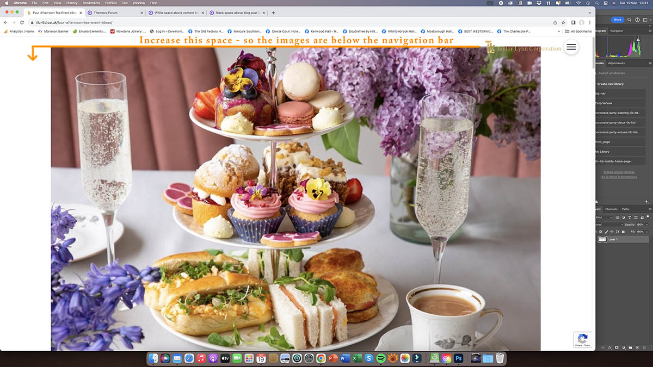Image resolution: width=653 pixels, height=367 pixels.
Task: Open the Chrome History menu
Action: [x=72, y=3]
